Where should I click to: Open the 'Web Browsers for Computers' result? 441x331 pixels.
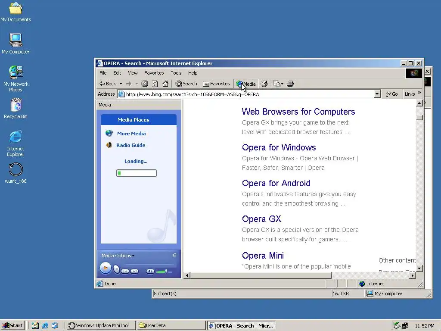click(298, 112)
